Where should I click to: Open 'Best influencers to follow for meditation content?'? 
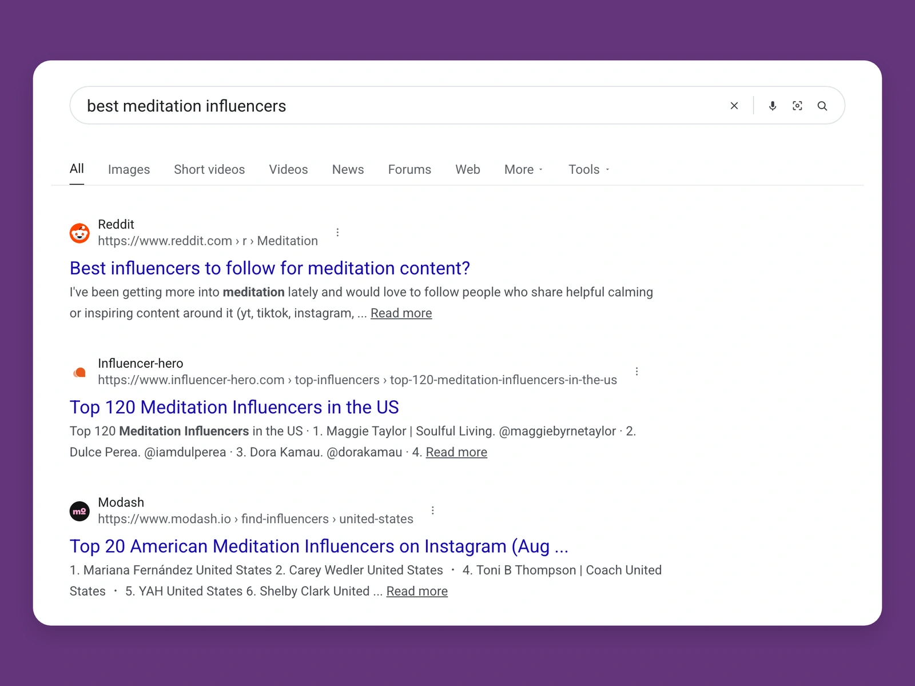tap(270, 268)
